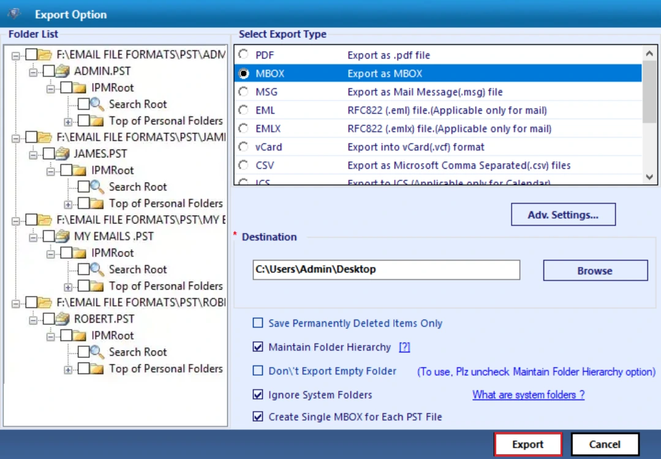661x459 pixels.
Task: Click the Browse button for destination
Action: pyautogui.click(x=595, y=271)
